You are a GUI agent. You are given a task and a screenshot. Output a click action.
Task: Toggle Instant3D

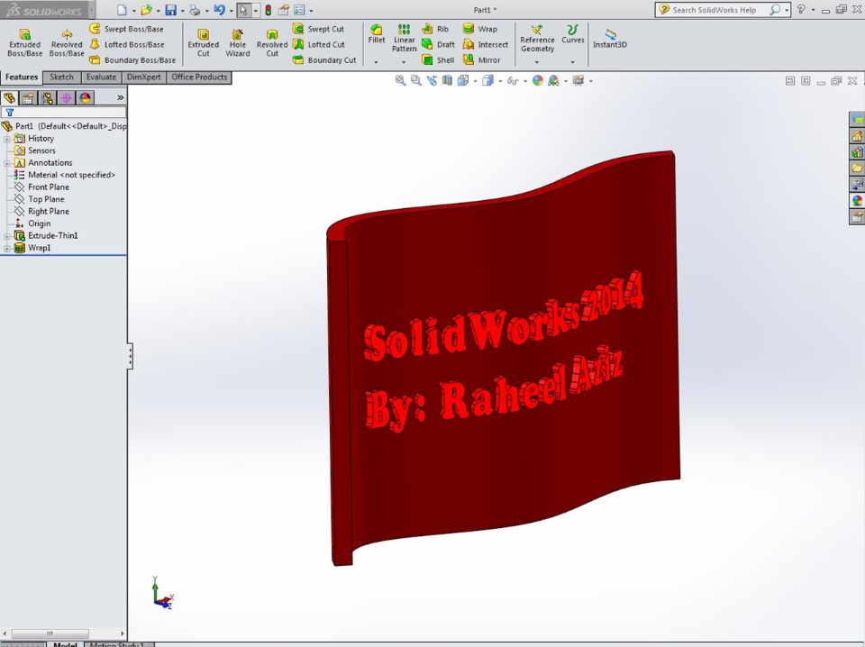(610, 39)
